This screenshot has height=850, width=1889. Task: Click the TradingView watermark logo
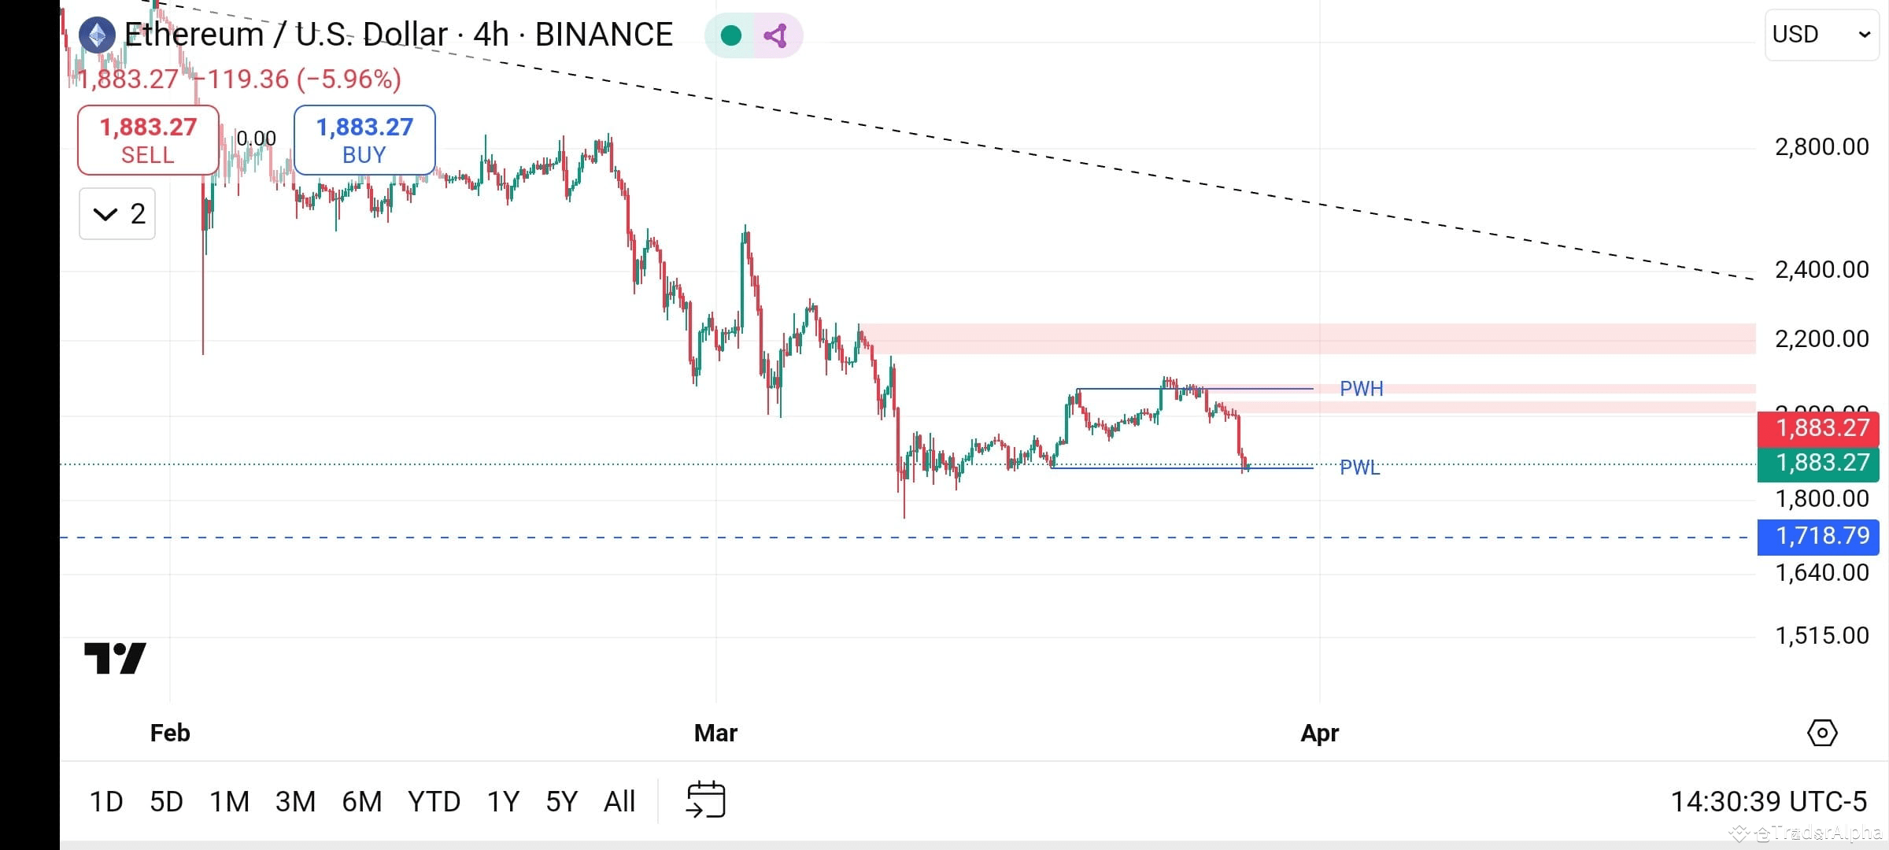[113, 658]
